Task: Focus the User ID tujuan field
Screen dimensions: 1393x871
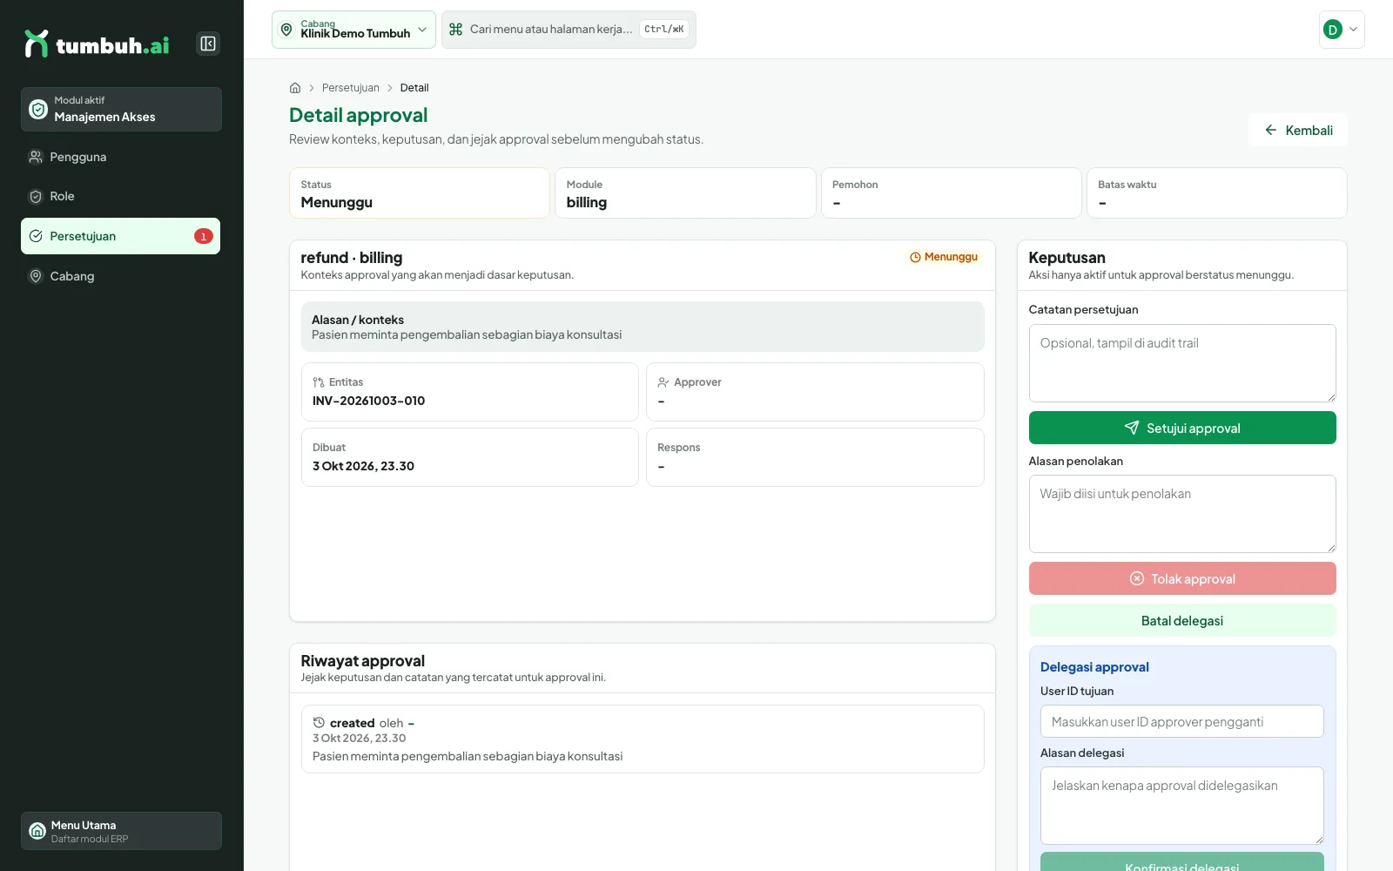Action: pyautogui.click(x=1182, y=721)
